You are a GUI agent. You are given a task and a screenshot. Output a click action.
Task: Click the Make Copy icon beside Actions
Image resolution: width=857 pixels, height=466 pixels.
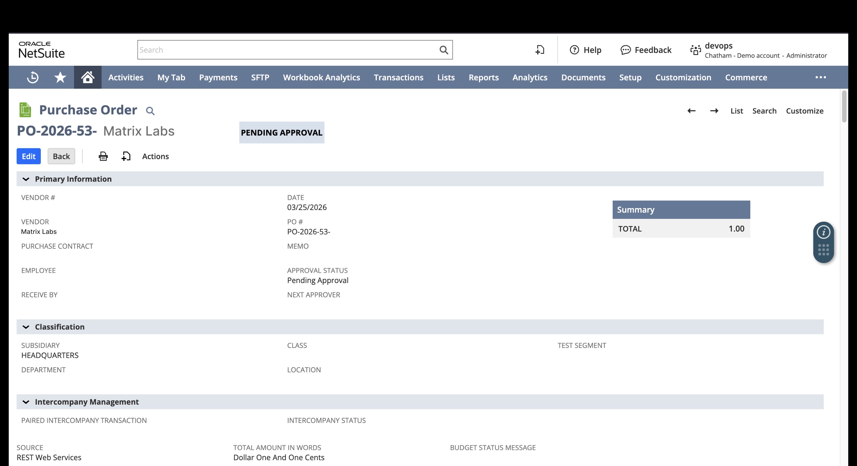click(126, 156)
